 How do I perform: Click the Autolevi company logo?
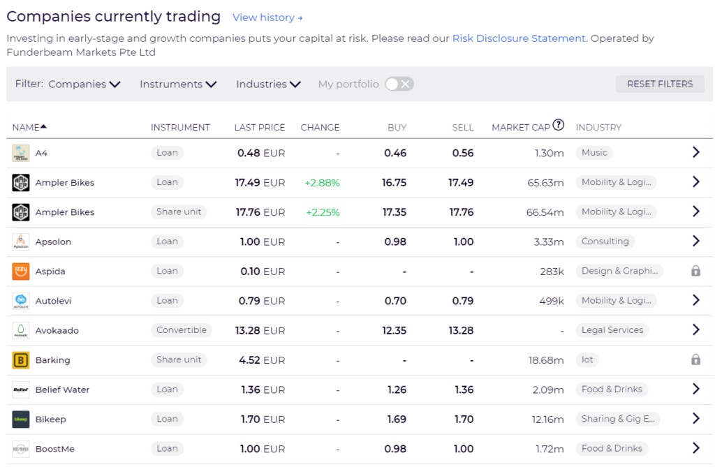click(20, 301)
